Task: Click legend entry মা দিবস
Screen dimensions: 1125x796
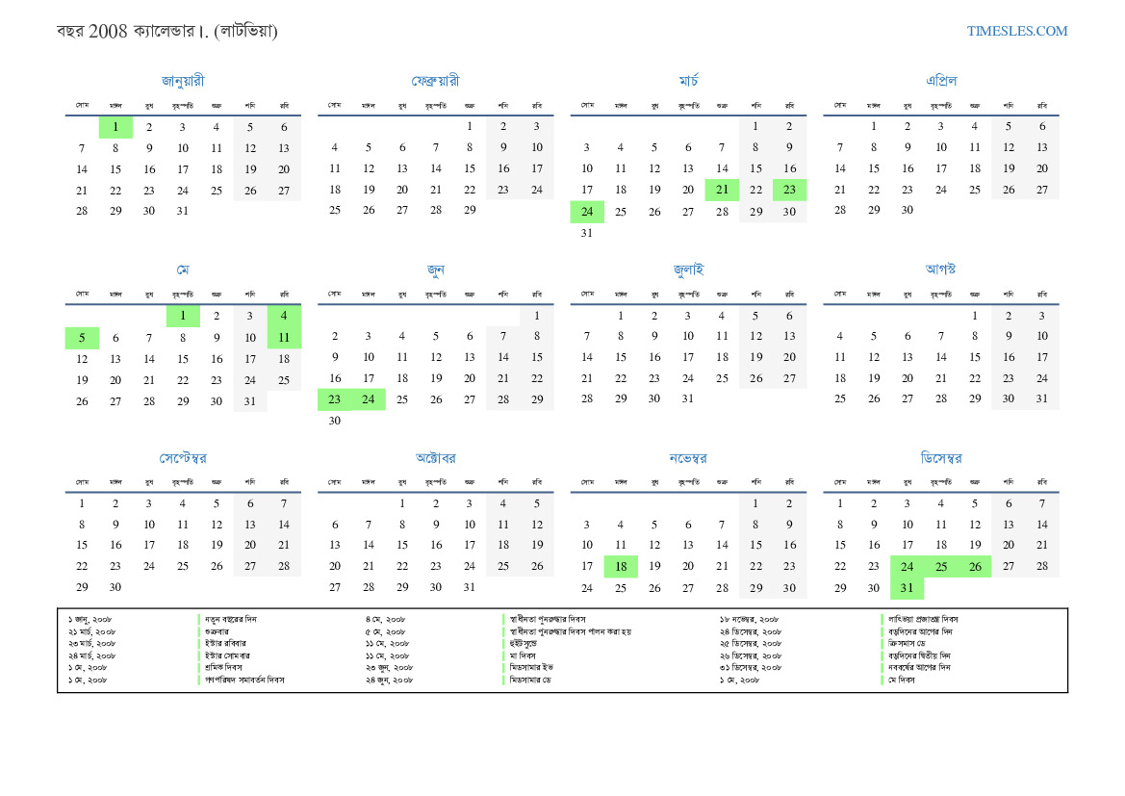Action: click(x=523, y=656)
